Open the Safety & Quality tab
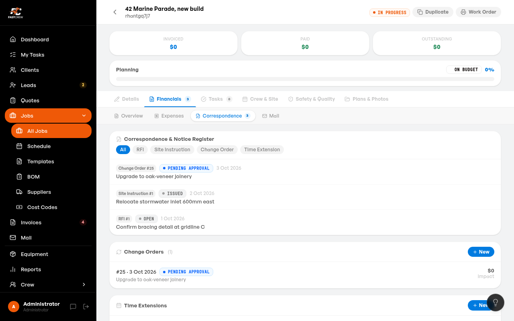This screenshot has height=321, width=514. point(312,99)
